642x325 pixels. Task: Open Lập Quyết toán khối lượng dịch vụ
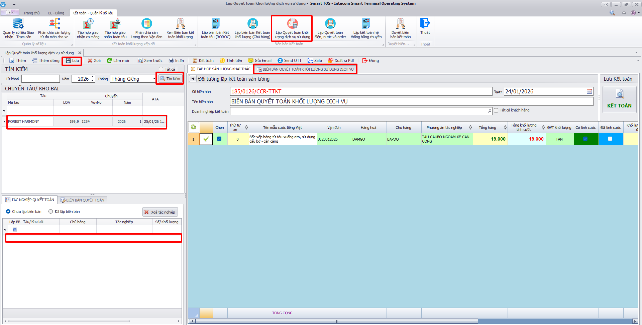click(x=292, y=28)
